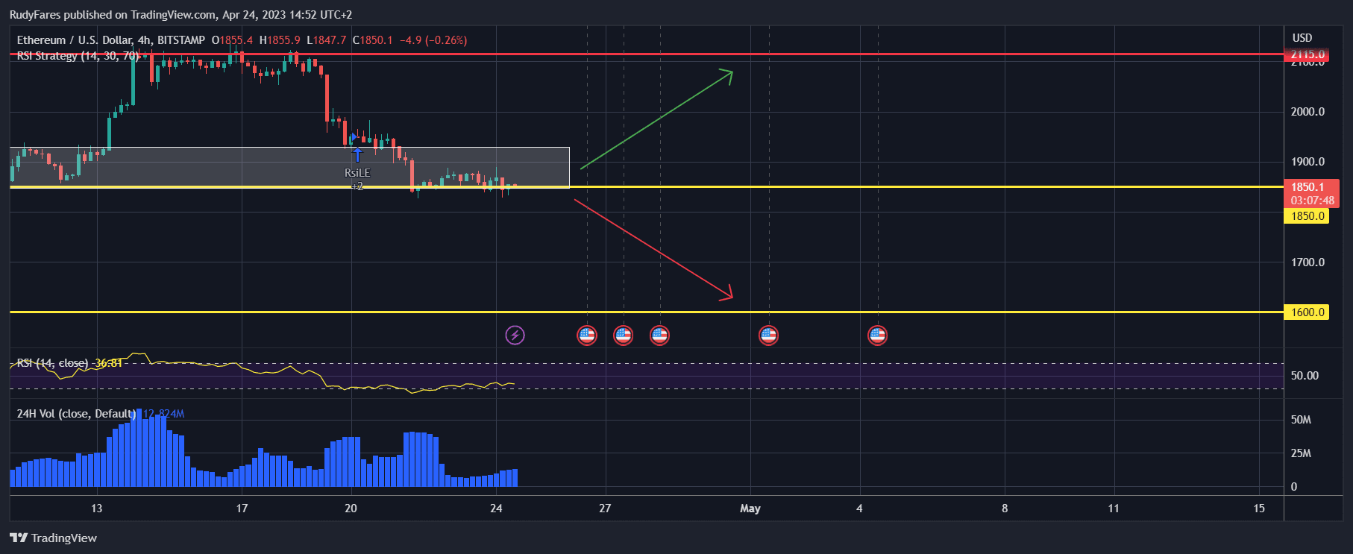Click the yellow 1600.0 price label
This screenshot has width=1353, height=554.
tap(1307, 312)
